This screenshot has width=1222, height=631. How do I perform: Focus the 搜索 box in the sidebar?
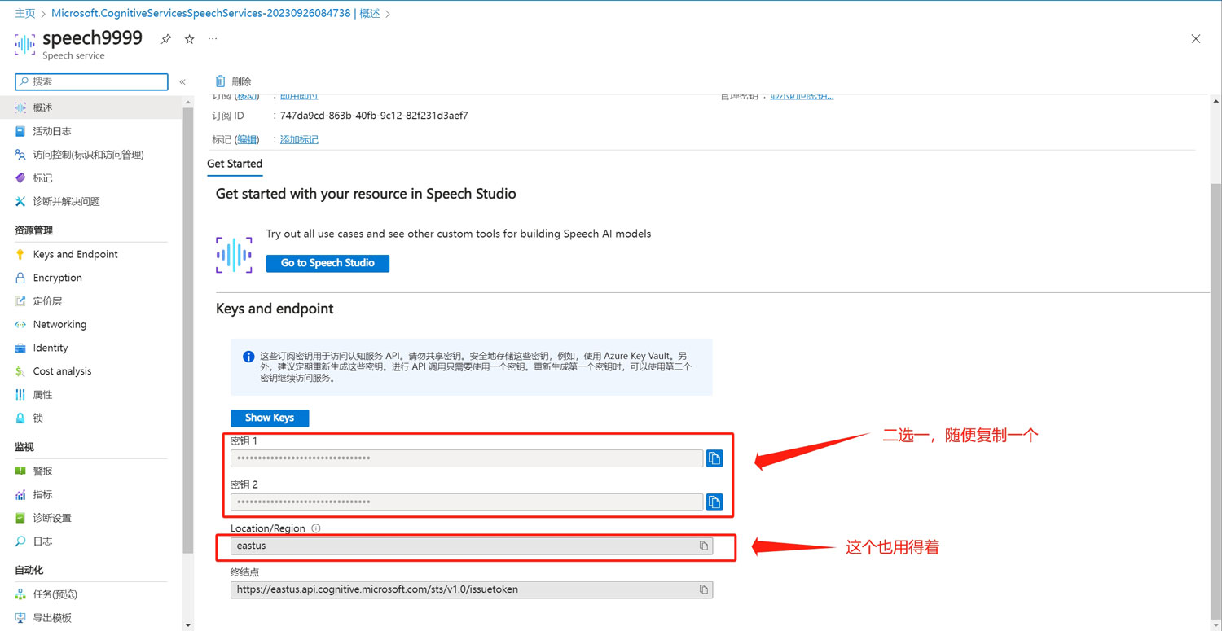point(91,81)
